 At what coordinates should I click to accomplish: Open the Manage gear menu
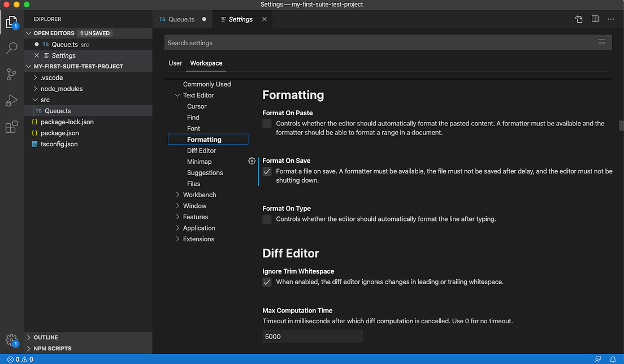[x=11, y=340]
